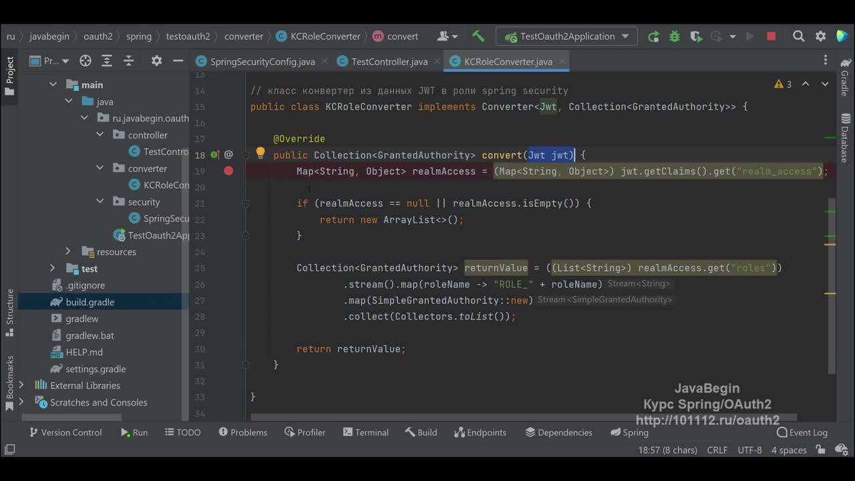The height and width of the screenshot is (481, 855).
Task: Run with Coverage shield icon
Action: coord(695,36)
